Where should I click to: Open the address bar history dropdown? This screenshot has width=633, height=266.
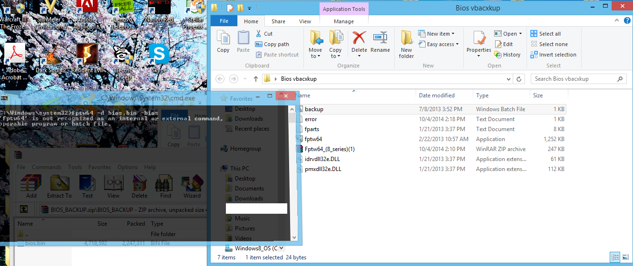508,79
